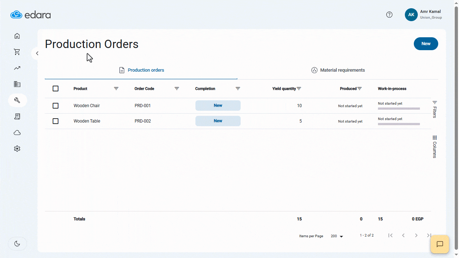Viewport: 459px width, 258px height.
Task: Open the chat widget icon
Action: click(x=440, y=244)
